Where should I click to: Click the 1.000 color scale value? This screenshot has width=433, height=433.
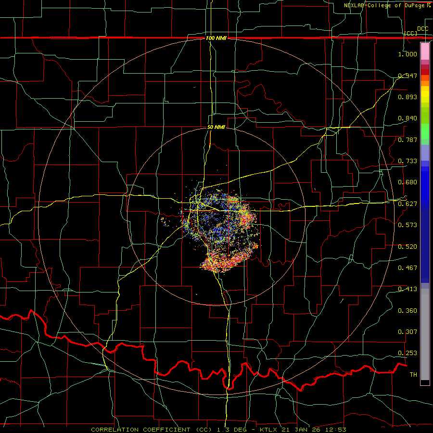408,54
